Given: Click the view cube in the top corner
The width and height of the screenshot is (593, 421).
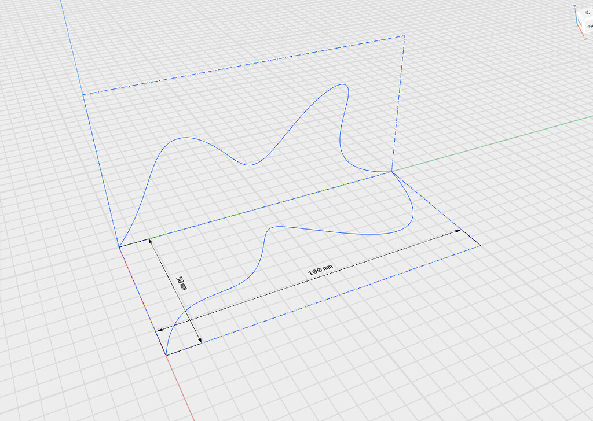Looking at the screenshot, I should [x=585, y=20].
